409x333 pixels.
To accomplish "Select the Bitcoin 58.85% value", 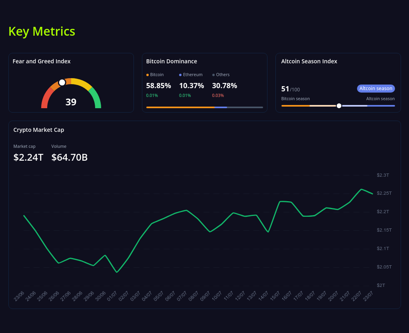I will [159, 86].
